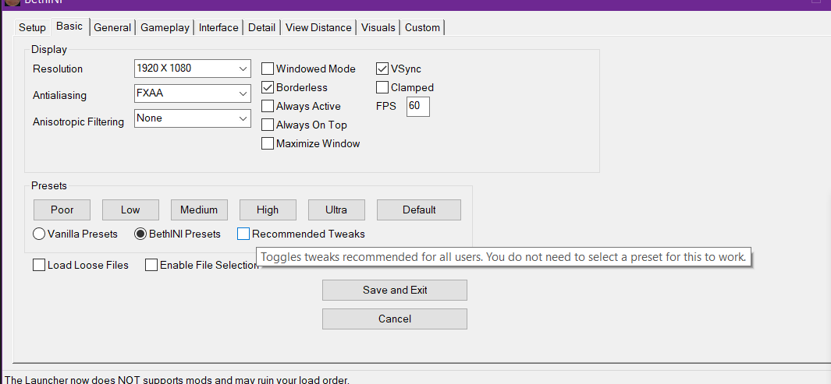Image resolution: width=831 pixels, height=384 pixels.
Task: Click the BethINI app icon in title bar
Action: (11, 2)
